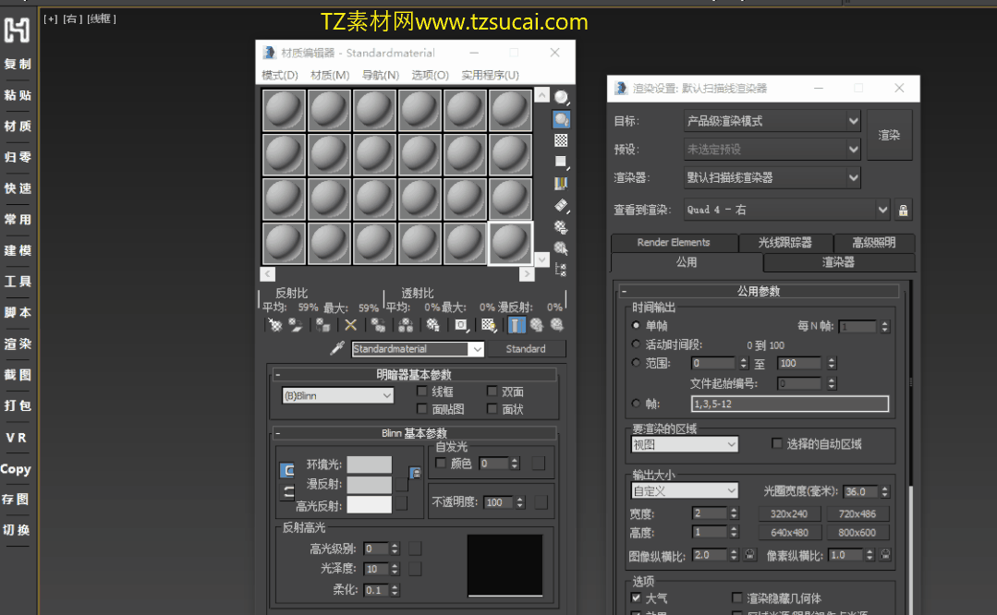997x615 pixels.
Task: Collapse the 公用参数 rollout
Action: tap(759, 291)
